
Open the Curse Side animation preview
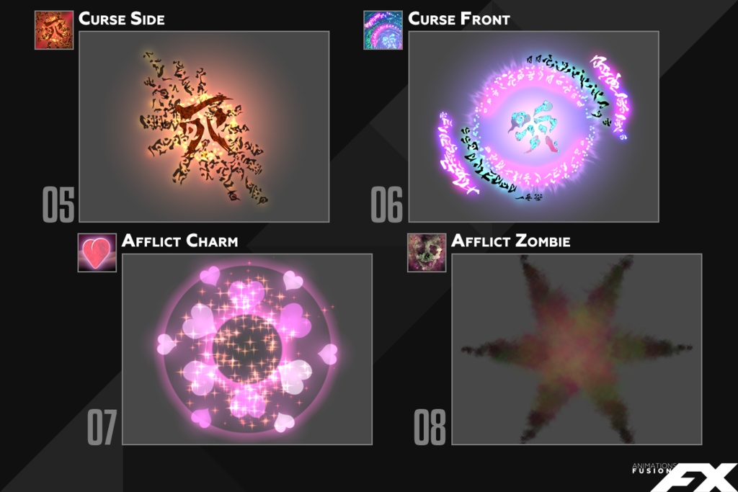(x=204, y=127)
